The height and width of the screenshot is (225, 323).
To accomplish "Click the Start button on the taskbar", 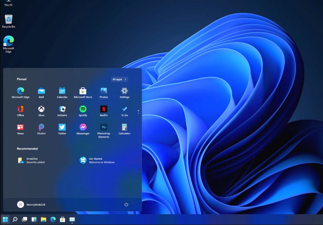I will 5,219.
